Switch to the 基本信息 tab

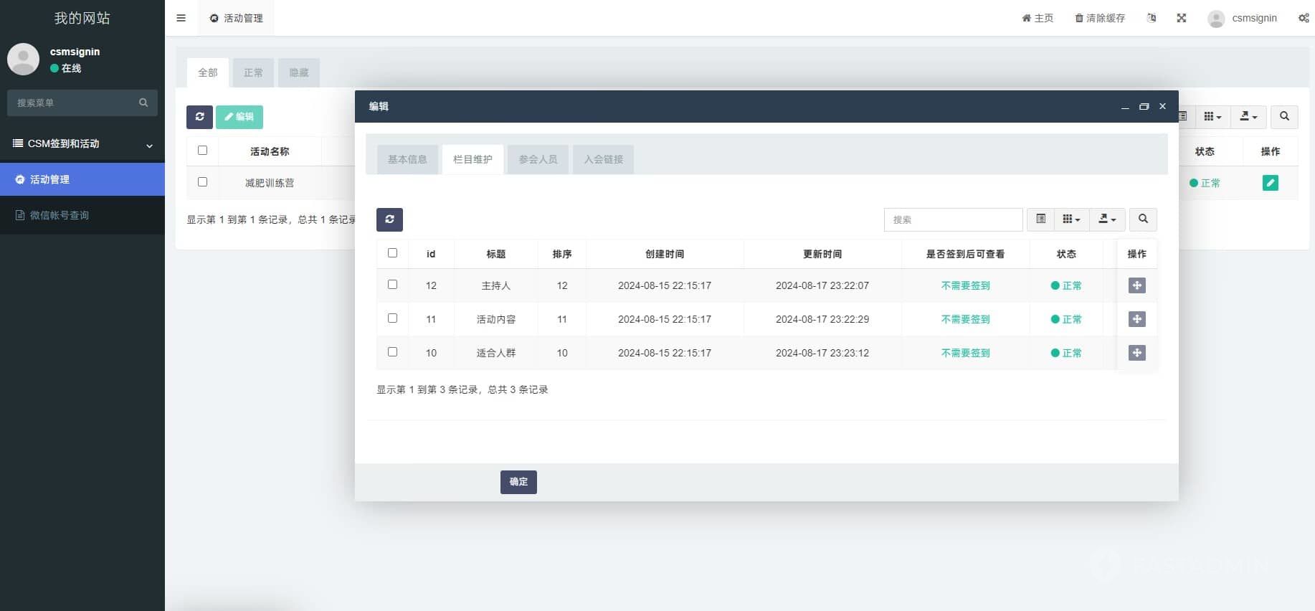(x=407, y=159)
